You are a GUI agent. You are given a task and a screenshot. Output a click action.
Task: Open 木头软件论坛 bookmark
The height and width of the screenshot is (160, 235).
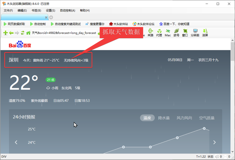pos(144,24)
